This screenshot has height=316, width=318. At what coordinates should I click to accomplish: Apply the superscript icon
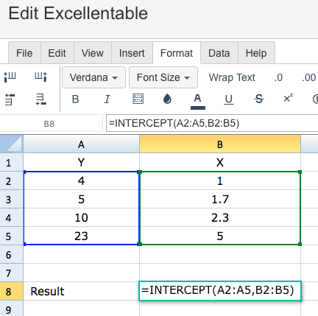pos(288,99)
